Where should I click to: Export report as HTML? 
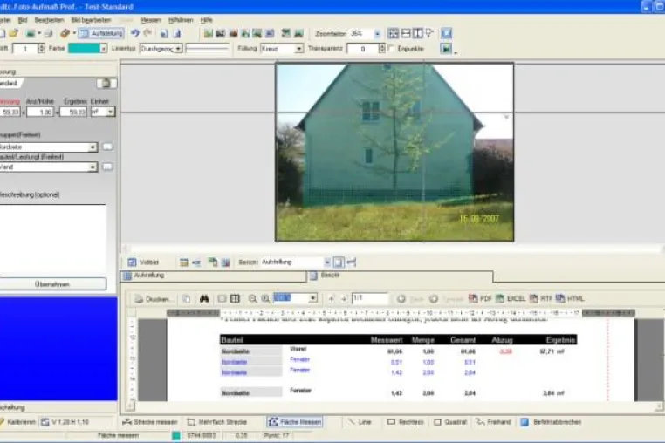tap(570, 298)
